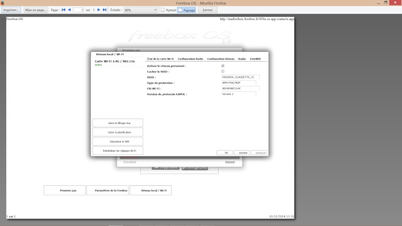402x226 pixels.
Task: Open Version du protocole EAPOL dropdown
Action: (x=238, y=94)
